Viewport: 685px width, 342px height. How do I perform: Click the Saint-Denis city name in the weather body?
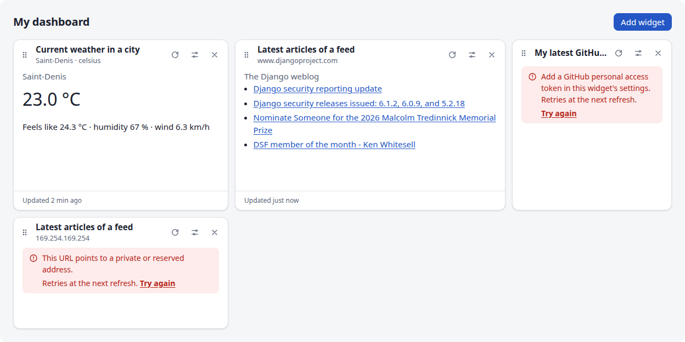pos(44,77)
